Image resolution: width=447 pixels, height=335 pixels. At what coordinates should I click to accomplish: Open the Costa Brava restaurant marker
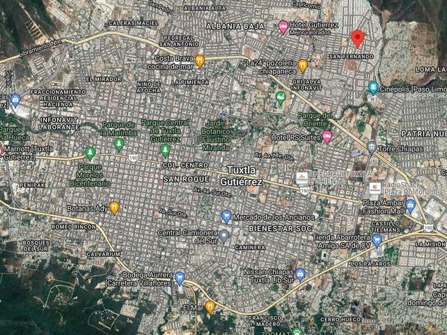pos(200,61)
